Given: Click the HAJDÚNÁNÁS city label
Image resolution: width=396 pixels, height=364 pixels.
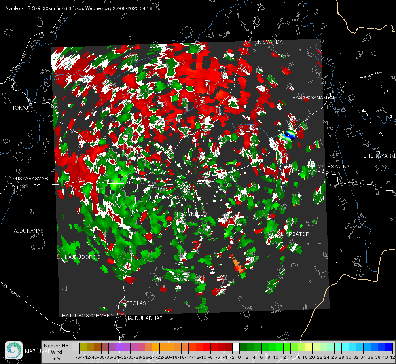Looking at the screenshot, I should pos(27,231).
